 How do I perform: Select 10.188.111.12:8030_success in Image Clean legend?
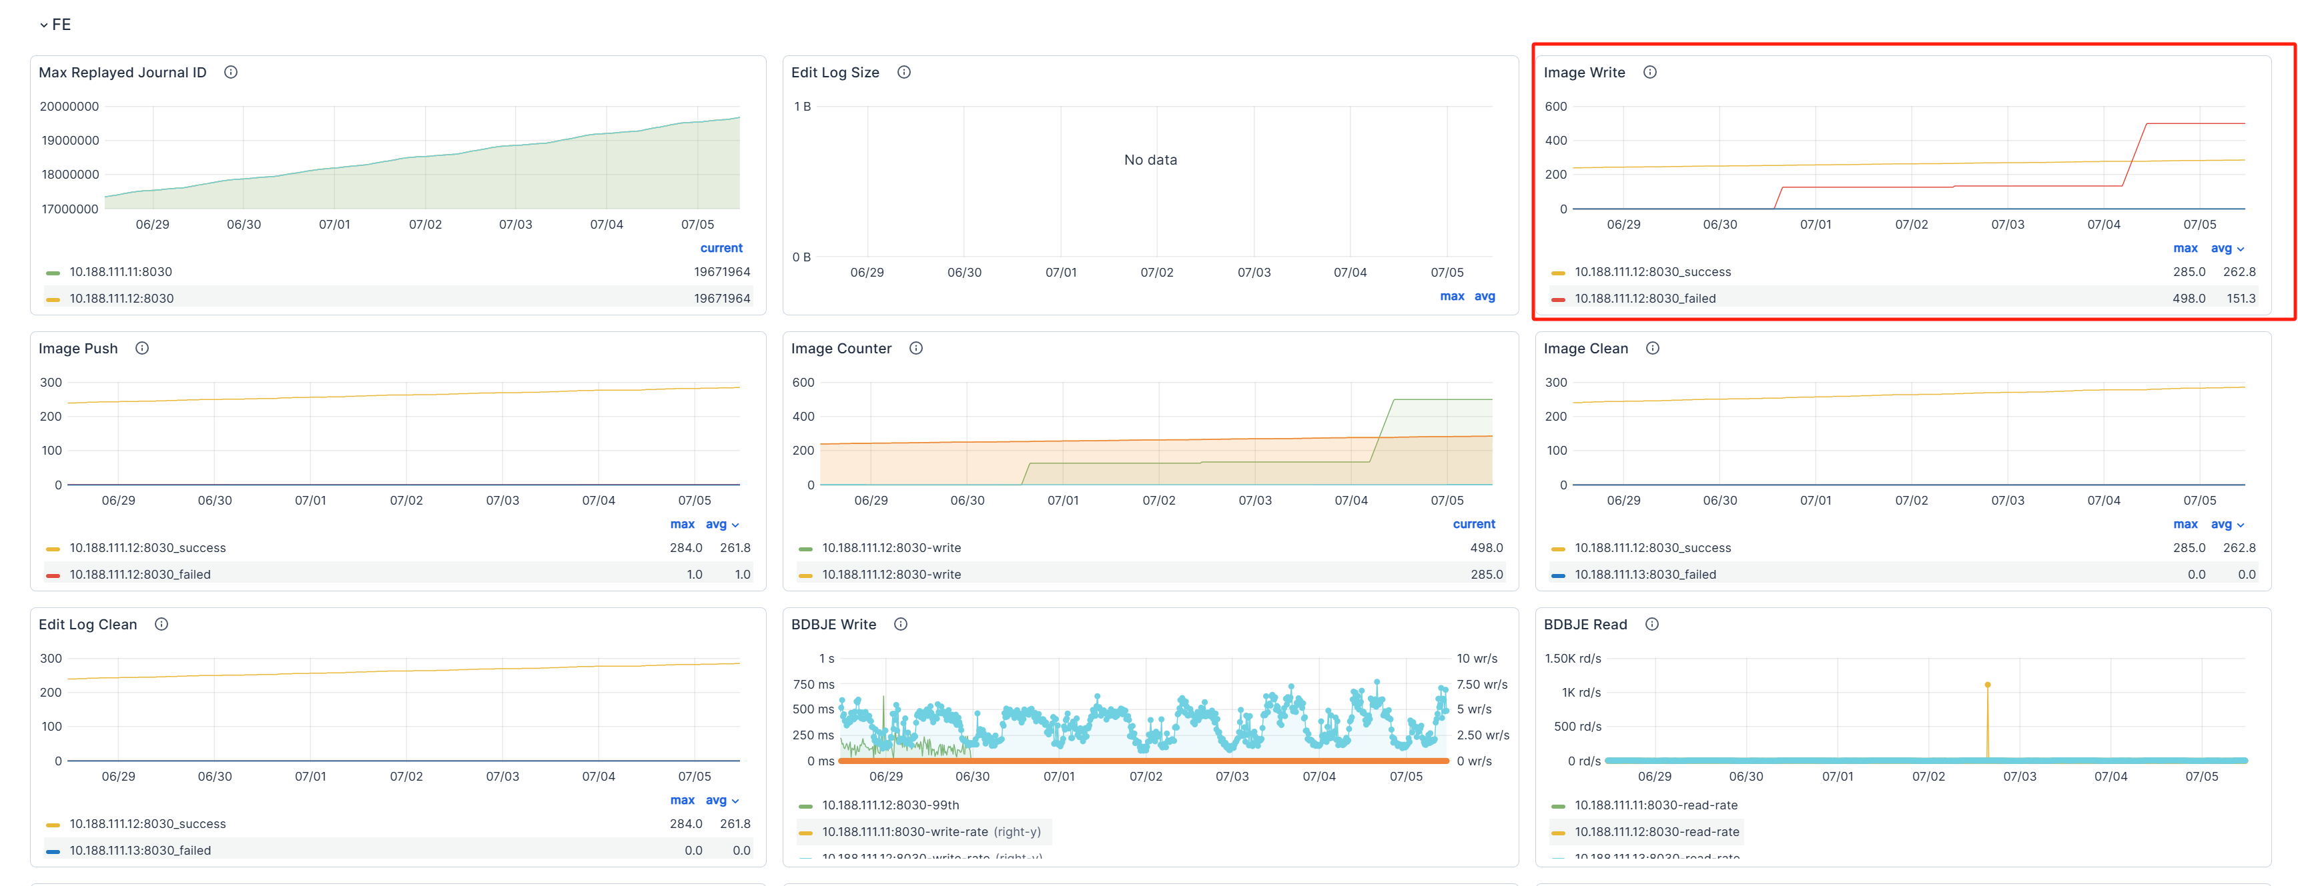[x=1652, y=548]
